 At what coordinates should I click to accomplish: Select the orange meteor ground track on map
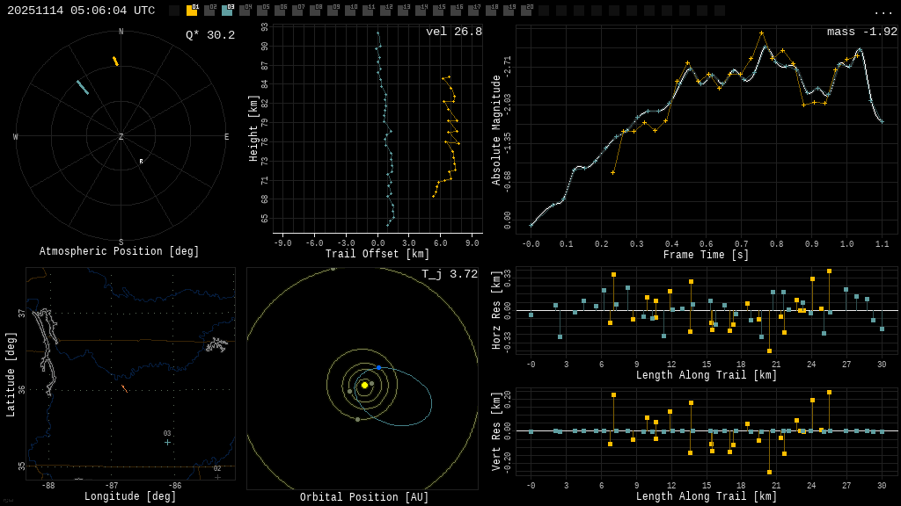[124, 388]
